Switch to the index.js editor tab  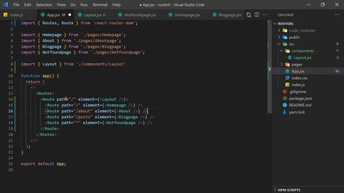point(17,15)
